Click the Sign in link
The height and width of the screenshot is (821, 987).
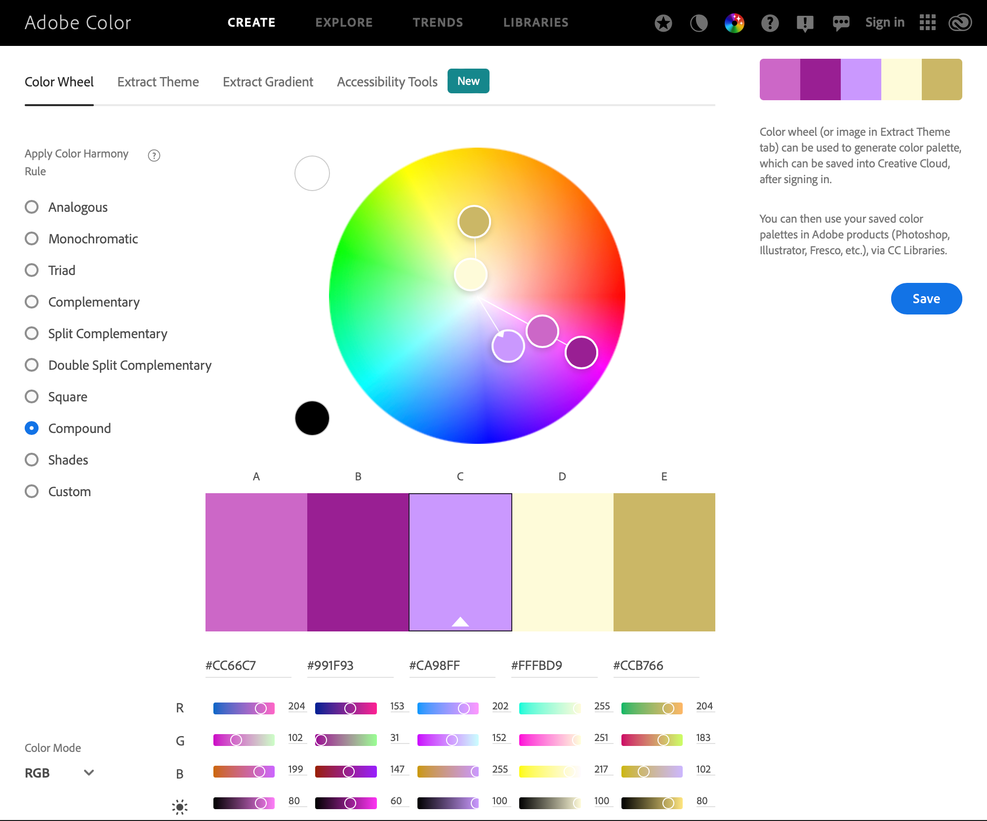pos(885,23)
